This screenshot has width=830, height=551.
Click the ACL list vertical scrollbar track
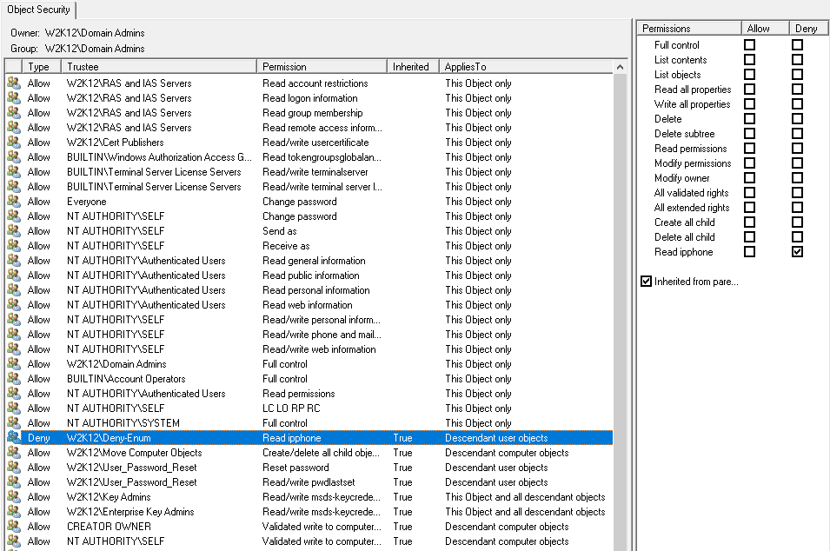click(620, 312)
